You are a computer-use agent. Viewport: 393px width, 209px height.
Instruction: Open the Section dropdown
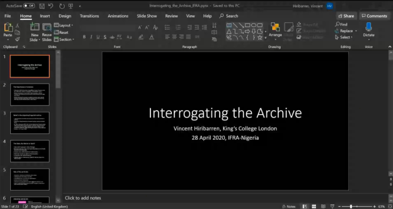point(64,39)
